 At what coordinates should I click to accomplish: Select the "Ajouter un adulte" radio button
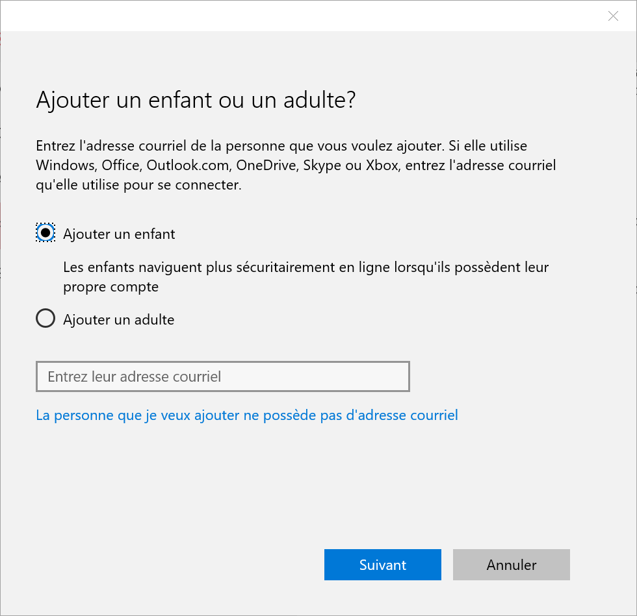pyautogui.click(x=45, y=319)
